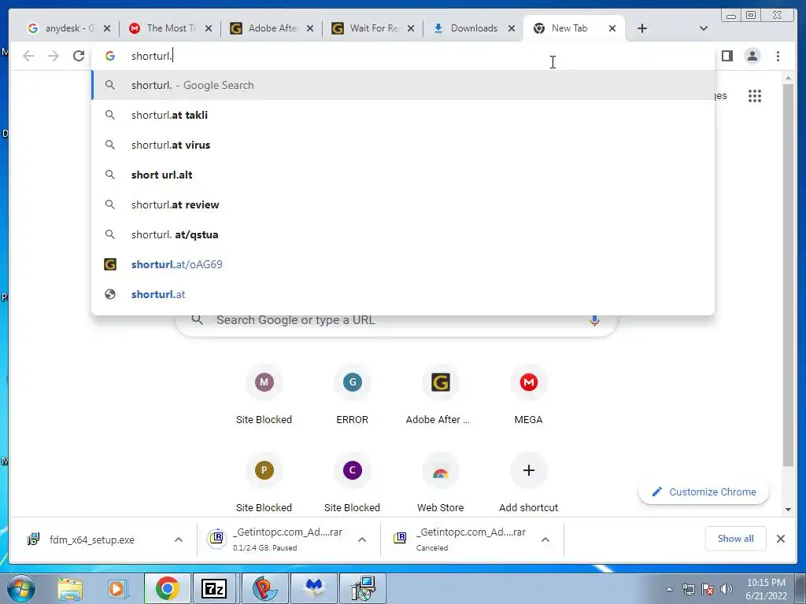The width and height of the screenshot is (806, 604).
Task: Click the browser forward arrow
Action: (54, 56)
